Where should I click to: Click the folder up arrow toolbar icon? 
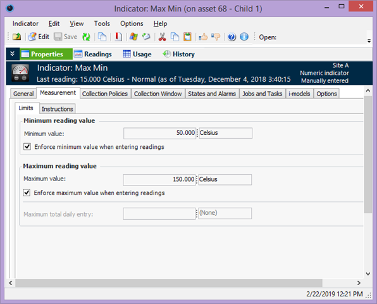tap(16, 37)
